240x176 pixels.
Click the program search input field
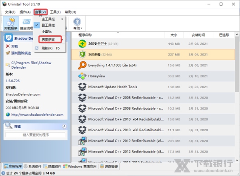(x=35, y=135)
